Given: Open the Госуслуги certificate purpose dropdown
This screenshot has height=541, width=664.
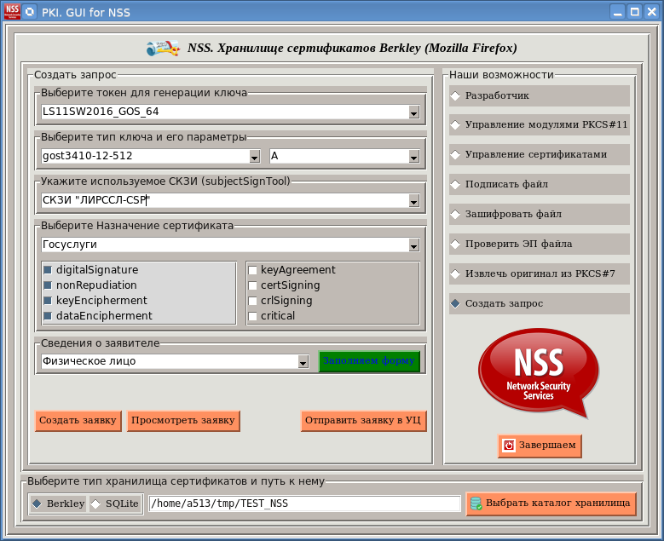Looking at the screenshot, I should click(x=413, y=245).
